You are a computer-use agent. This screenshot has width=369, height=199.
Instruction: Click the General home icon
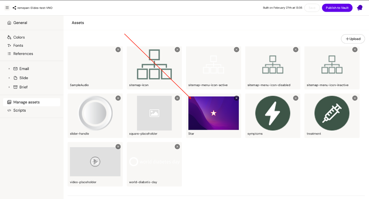click(9, 23)
